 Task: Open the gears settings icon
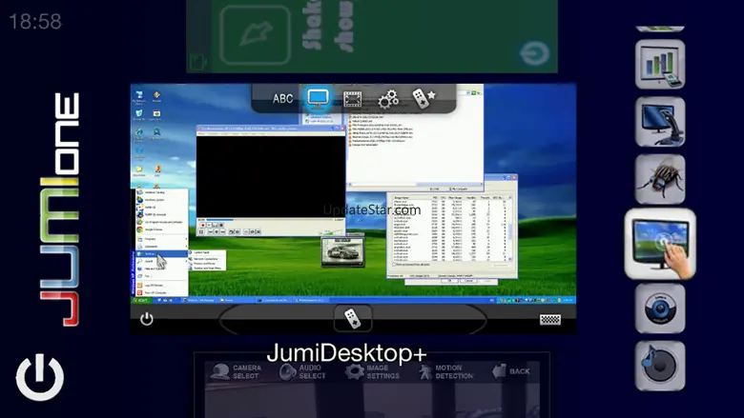pos(388,99)
